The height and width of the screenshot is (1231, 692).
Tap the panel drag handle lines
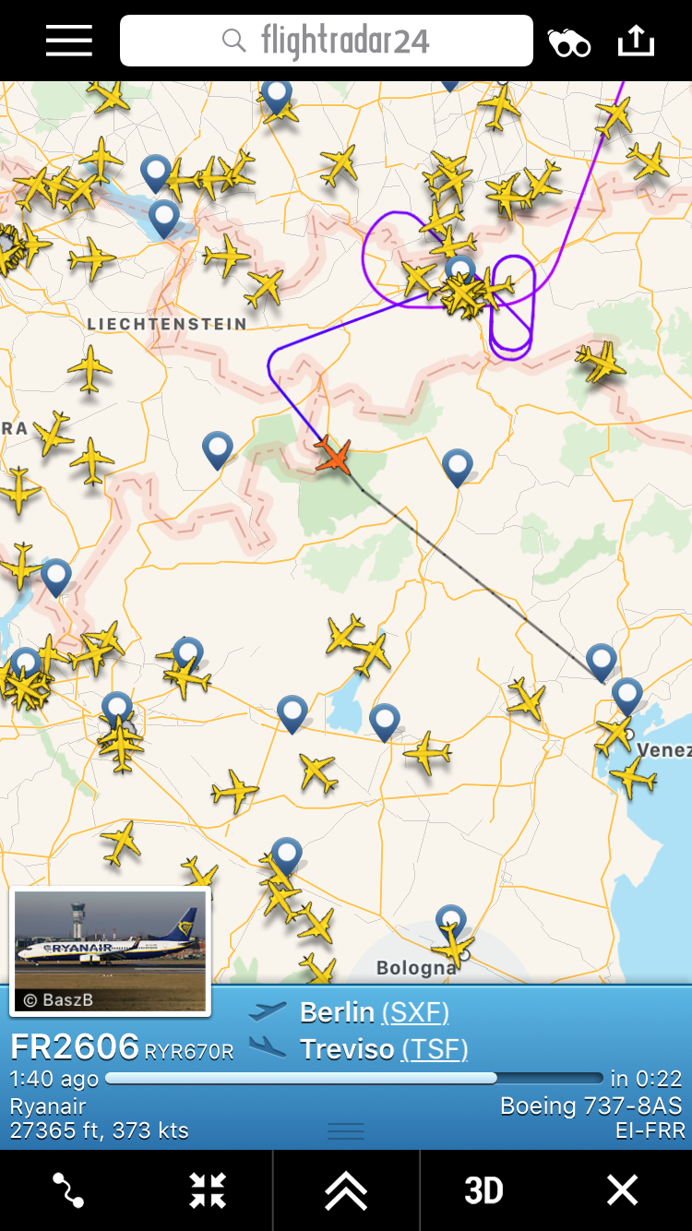[x=346, y=1131]
